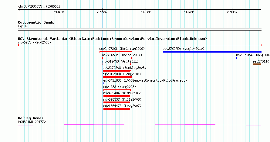Click the red dgv186e180 loss bar
Image resolution: width=270 pixels, height=142 pixels.
click(x=117, y=77)
